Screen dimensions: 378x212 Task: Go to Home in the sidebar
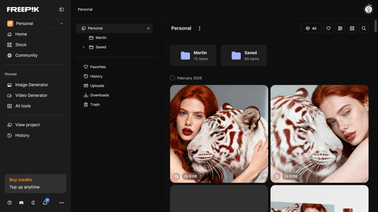[x=35, y=34]
